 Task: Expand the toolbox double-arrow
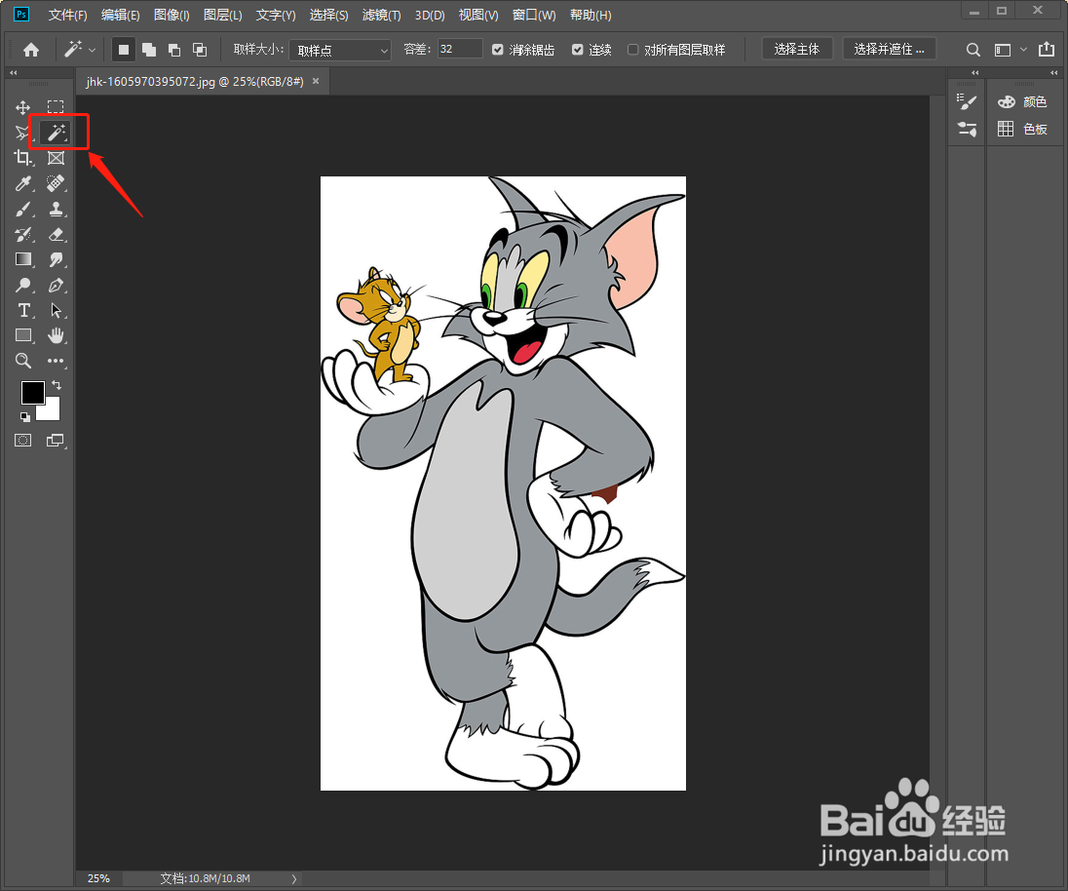pos(13,72)
